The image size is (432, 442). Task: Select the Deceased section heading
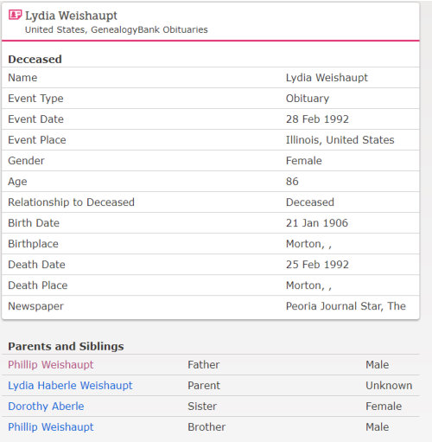[35, 60]
